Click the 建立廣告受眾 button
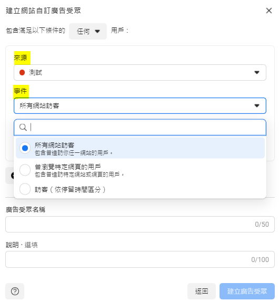Image resolution: width=279 pixels, height=301 pixels. tap(247, 291)
